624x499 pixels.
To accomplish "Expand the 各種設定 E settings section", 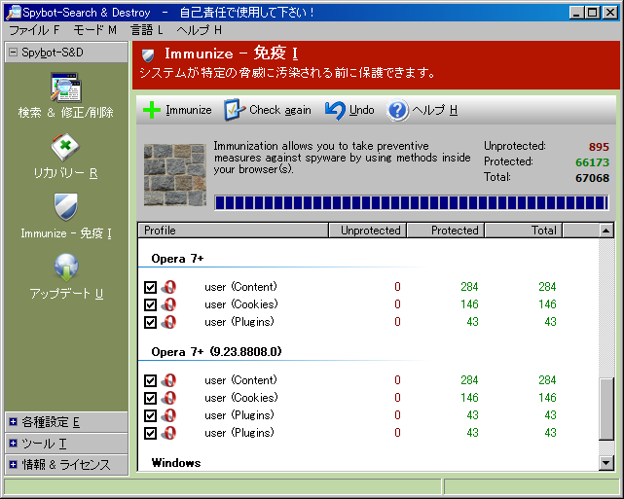I will [13, 422].
